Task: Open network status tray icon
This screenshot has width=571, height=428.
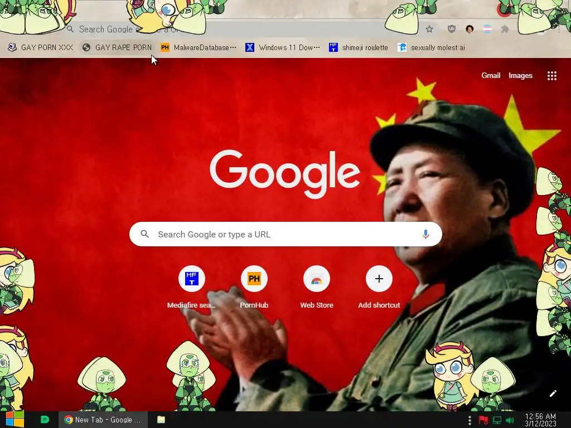Action: (497, 420)
